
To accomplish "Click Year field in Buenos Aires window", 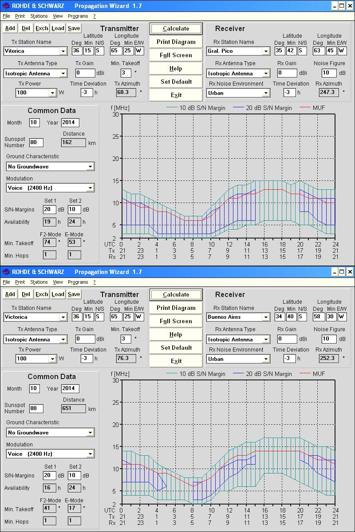I will point(70,388).
